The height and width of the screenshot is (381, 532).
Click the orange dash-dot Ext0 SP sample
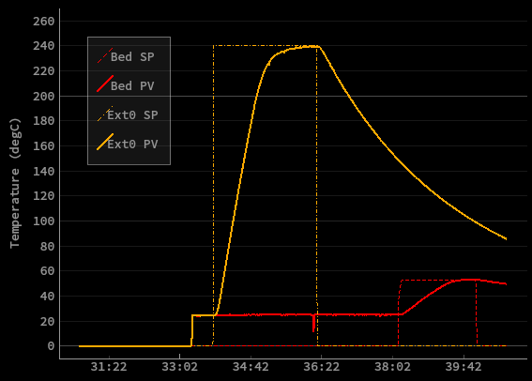[x=105, y=114]
